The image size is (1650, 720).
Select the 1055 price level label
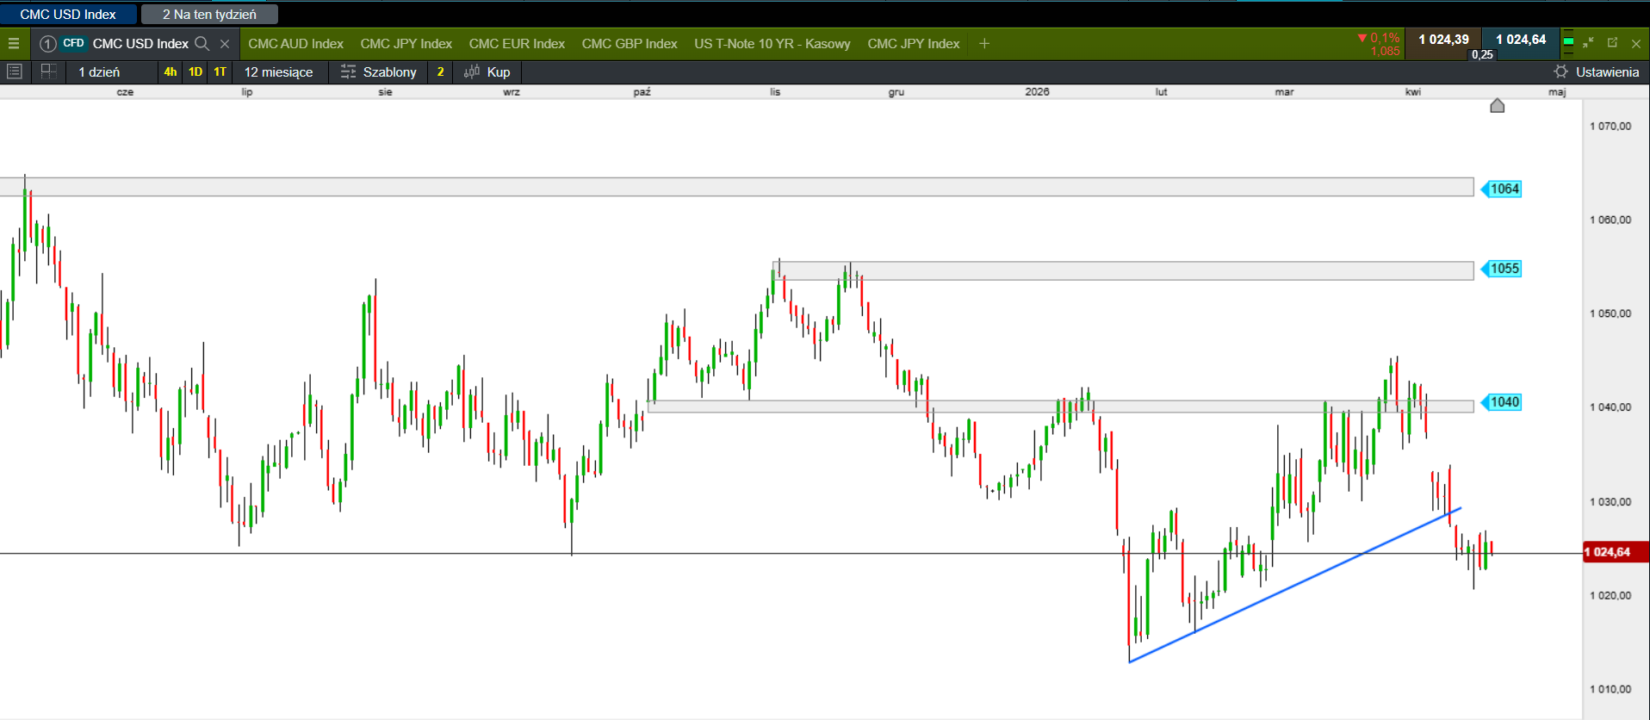[1504, 269]
